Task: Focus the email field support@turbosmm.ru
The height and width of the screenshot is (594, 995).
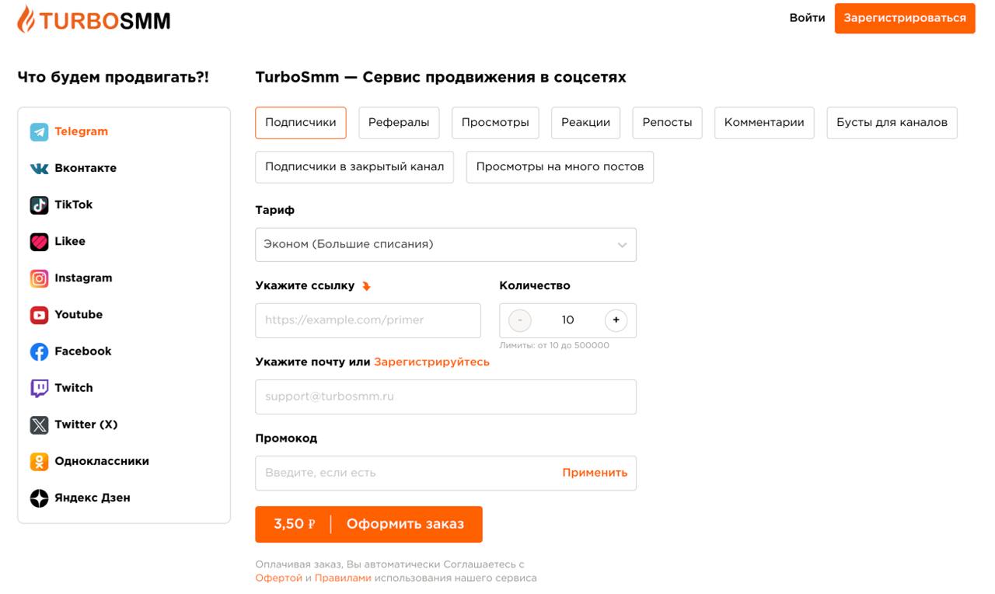Action: pyautogui.click(x=445, y=397)
